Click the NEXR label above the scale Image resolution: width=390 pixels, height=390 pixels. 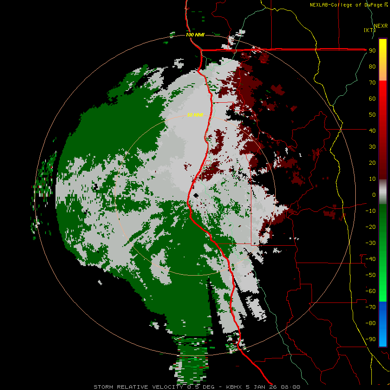pyautogui.click(x=381, y=26)
